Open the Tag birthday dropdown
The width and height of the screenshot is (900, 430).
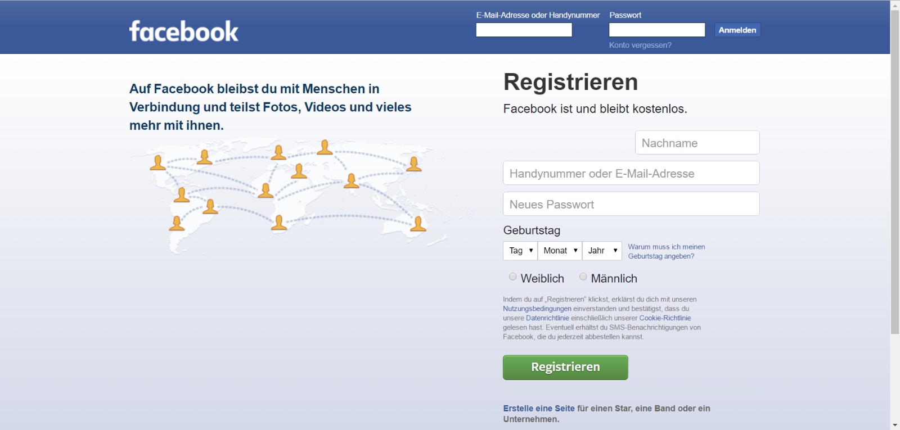pyautogui.click(x=520, y=251)
